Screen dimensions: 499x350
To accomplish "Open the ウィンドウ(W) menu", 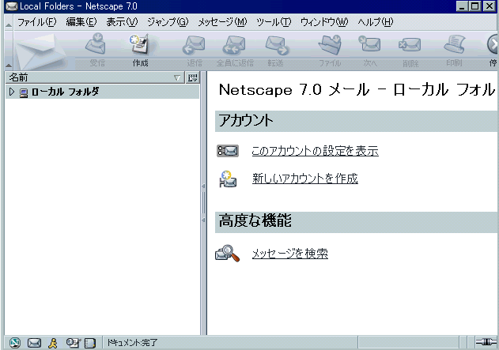I will 324,22.
